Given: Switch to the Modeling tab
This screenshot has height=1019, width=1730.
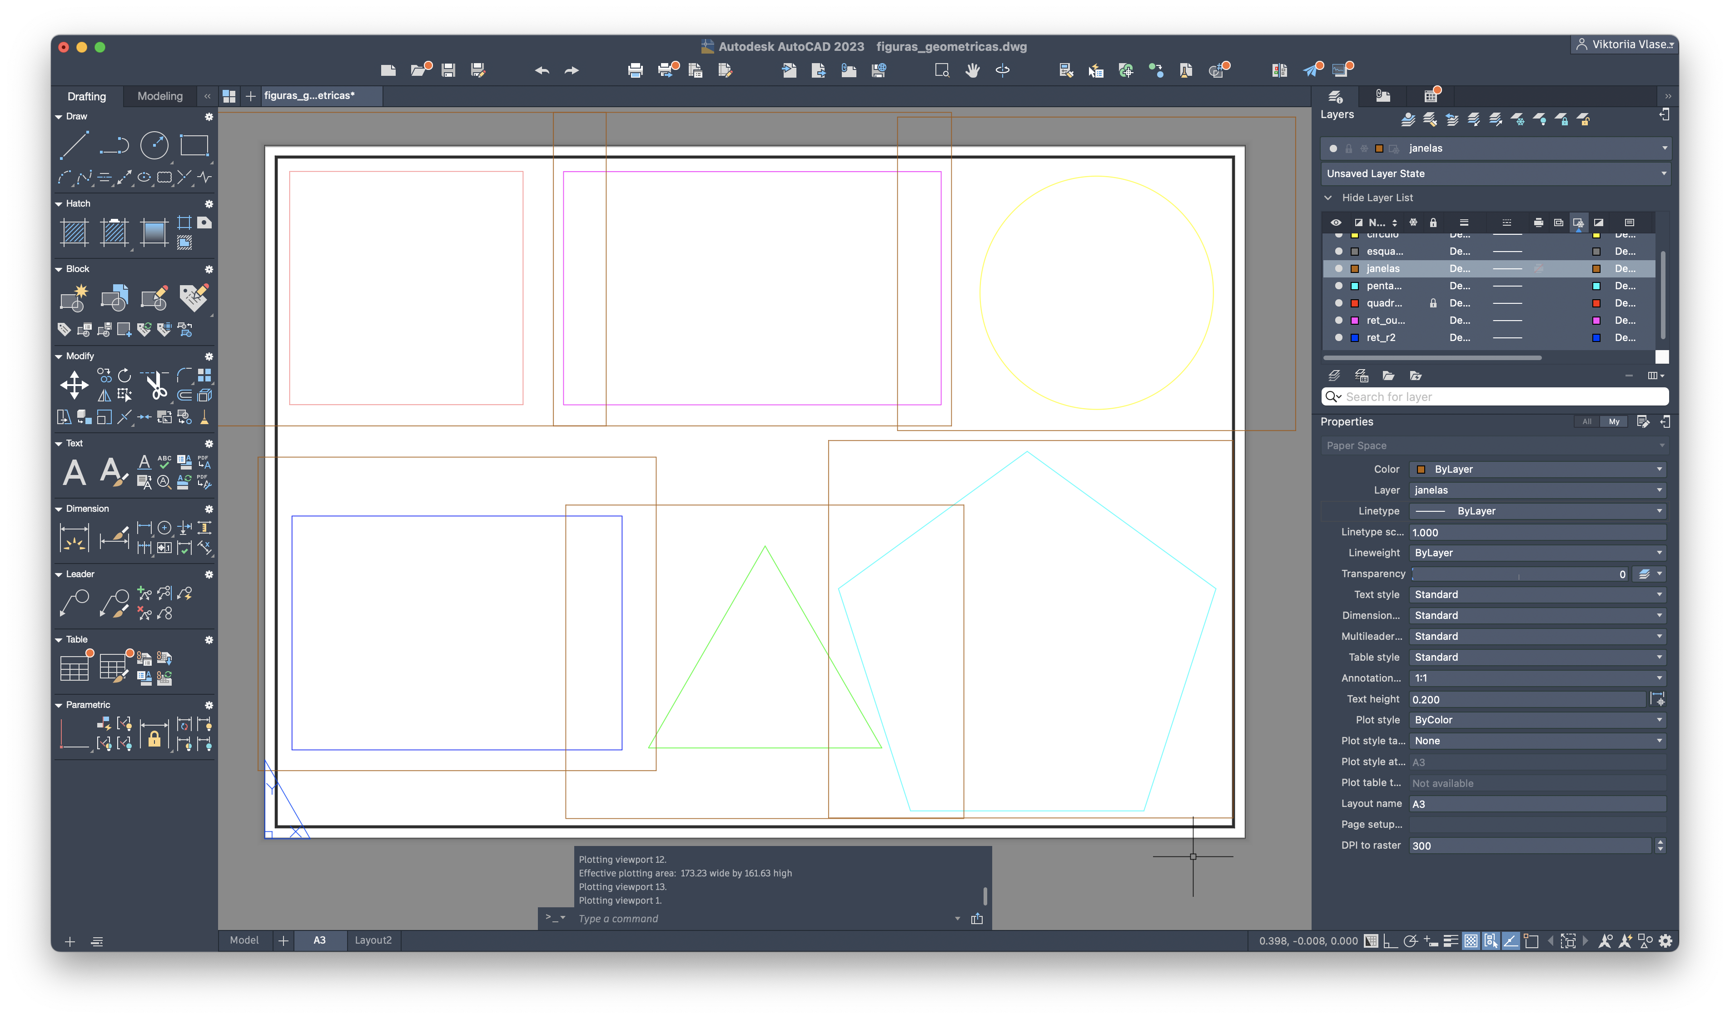Looking at the screenshot, I should (x=159, y=96).
